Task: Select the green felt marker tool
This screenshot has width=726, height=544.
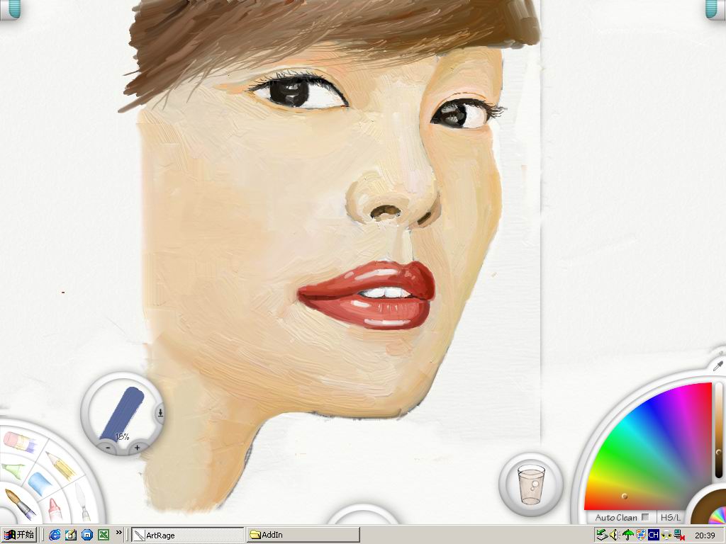Action: [x=13, y=470]
